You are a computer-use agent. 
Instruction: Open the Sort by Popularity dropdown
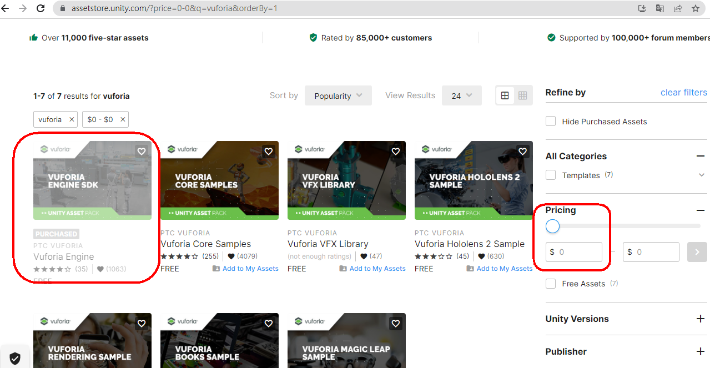[338, 95]
